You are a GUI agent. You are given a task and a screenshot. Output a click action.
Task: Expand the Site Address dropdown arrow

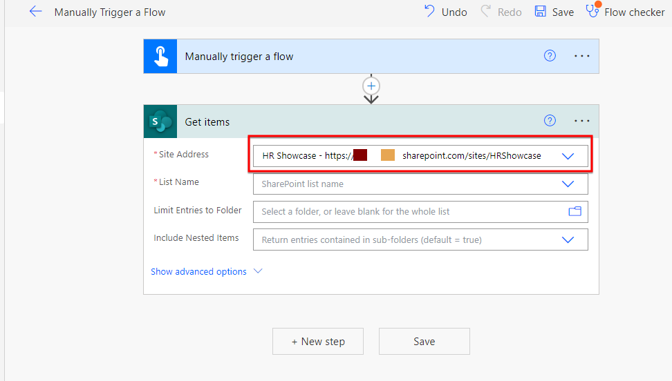[x=568, y=156]
